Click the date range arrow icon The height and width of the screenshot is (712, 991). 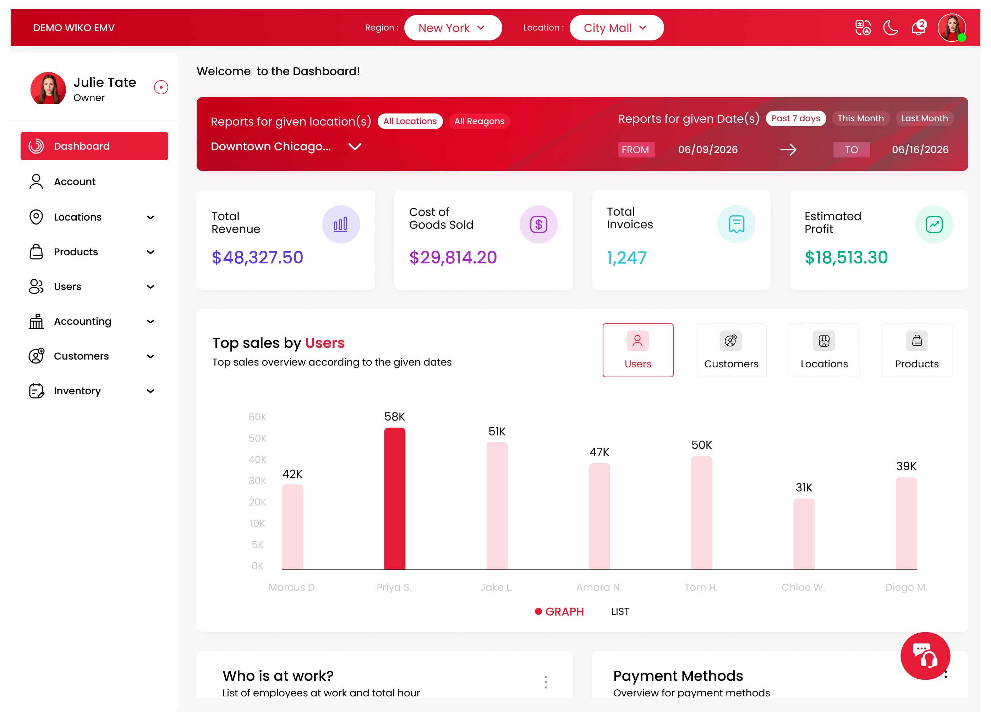coord(788,150)
